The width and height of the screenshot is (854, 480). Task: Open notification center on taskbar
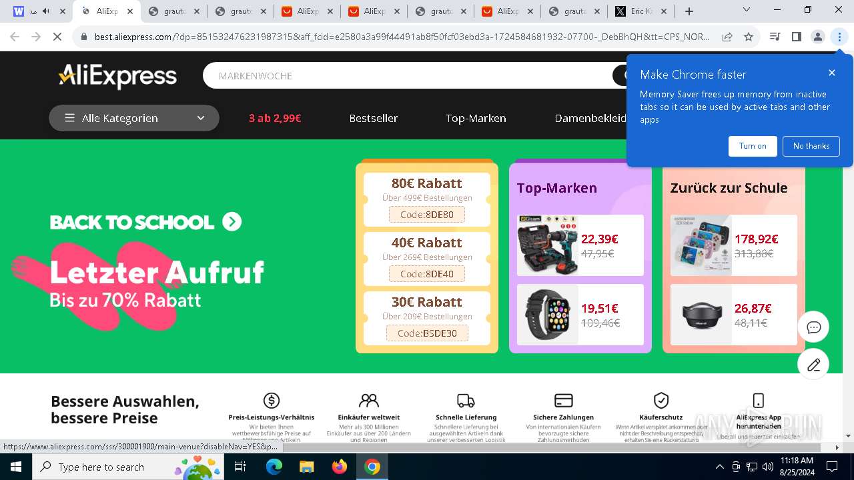click(x=832, y=467)
